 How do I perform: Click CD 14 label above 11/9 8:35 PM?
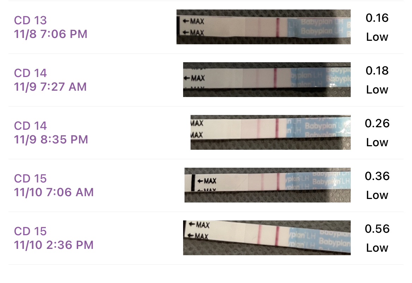pos(30,126)
